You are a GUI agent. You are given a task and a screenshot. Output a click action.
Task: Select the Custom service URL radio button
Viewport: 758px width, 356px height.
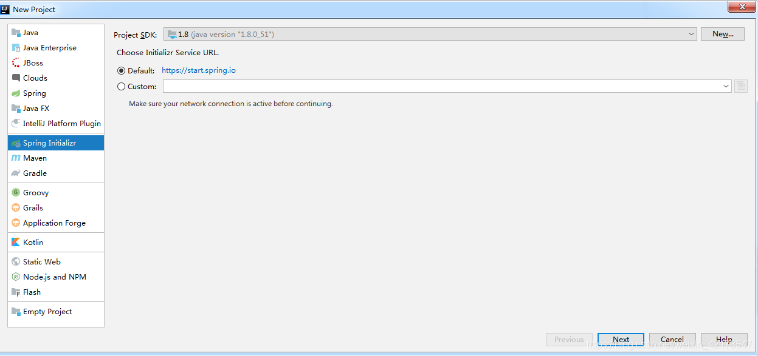[121, 87]
